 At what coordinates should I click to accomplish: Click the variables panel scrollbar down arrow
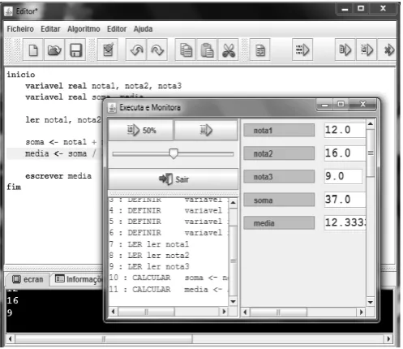pyautogui.click(x=371, y=302)
